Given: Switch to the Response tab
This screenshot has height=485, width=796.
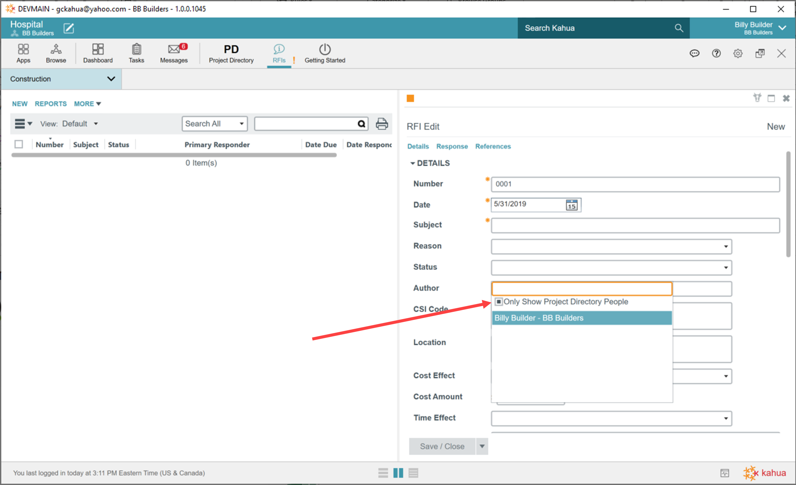Looking at the screenshot, I should click(452, 146).
